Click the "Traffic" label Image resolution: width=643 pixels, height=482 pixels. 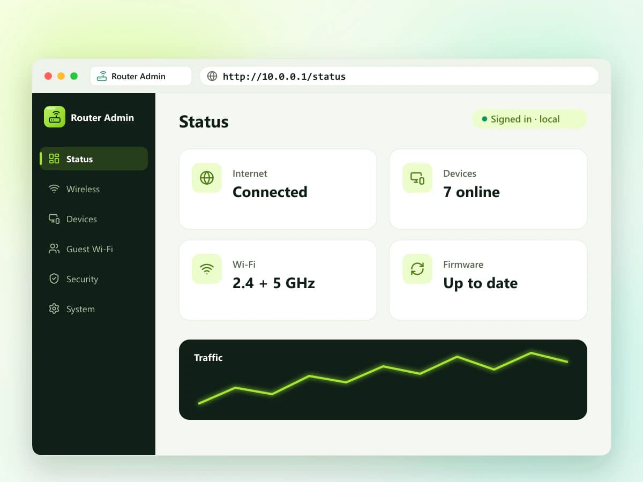208,357
